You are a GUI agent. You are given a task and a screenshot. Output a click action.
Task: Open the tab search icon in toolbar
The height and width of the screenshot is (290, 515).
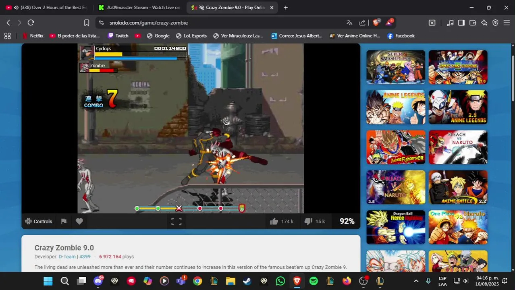432,23
